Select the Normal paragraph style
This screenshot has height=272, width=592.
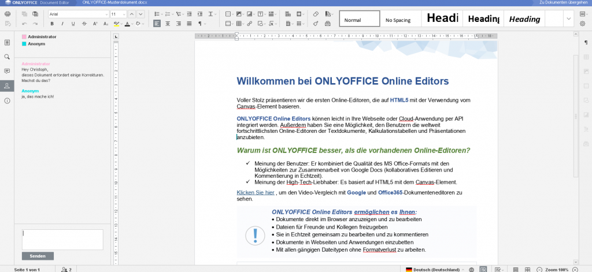[x=360, y=18]
